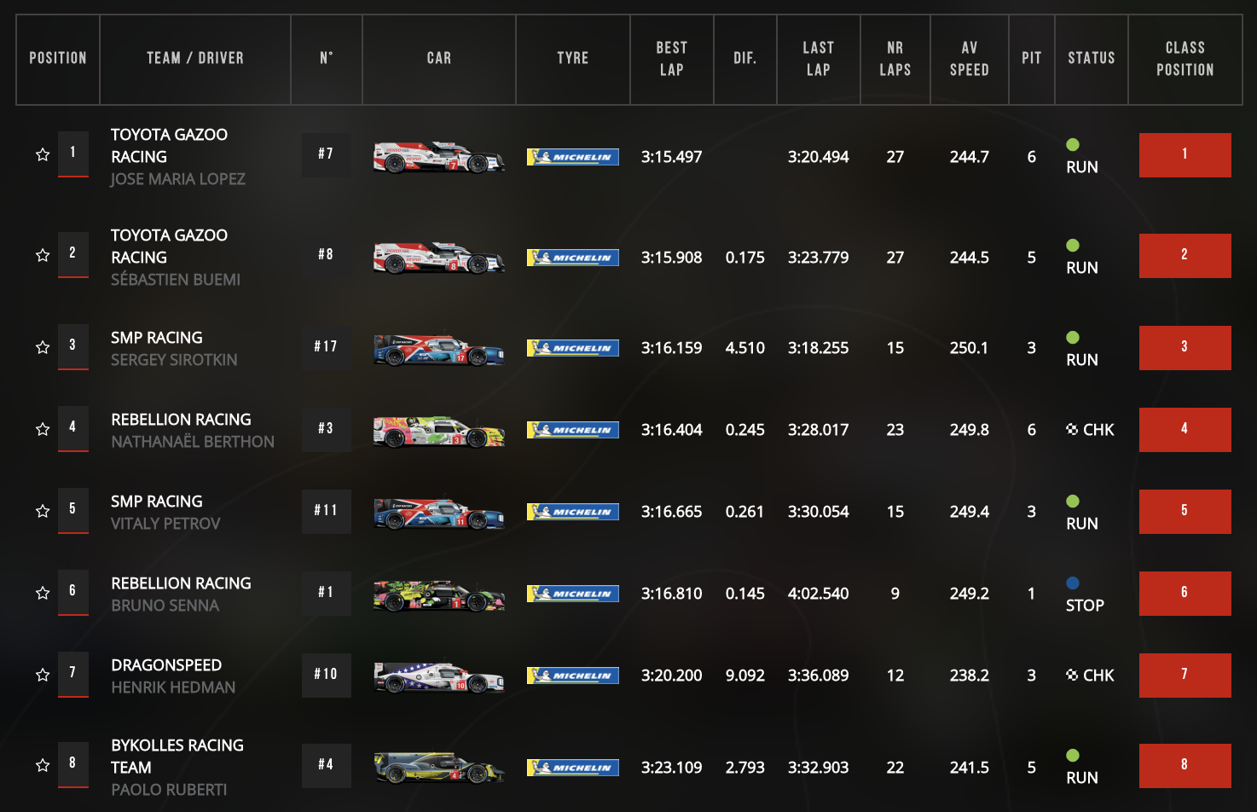This screenshot has width=1257, height=812.
Task: Click the NR Laps column header
Action: (895, 59)
